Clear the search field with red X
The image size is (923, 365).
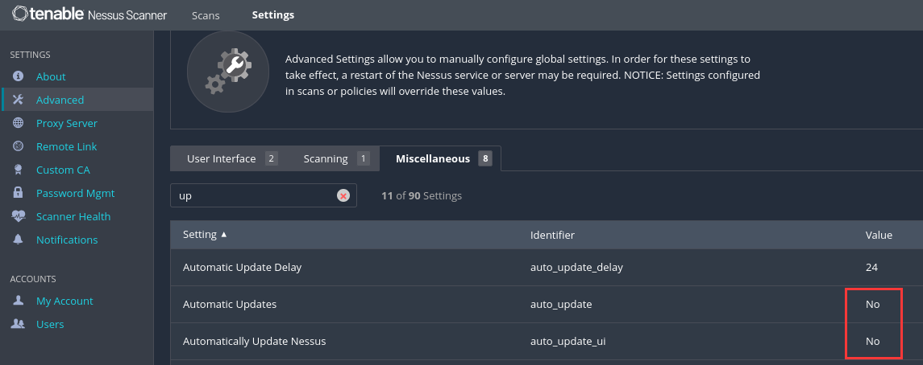point(343,195)
